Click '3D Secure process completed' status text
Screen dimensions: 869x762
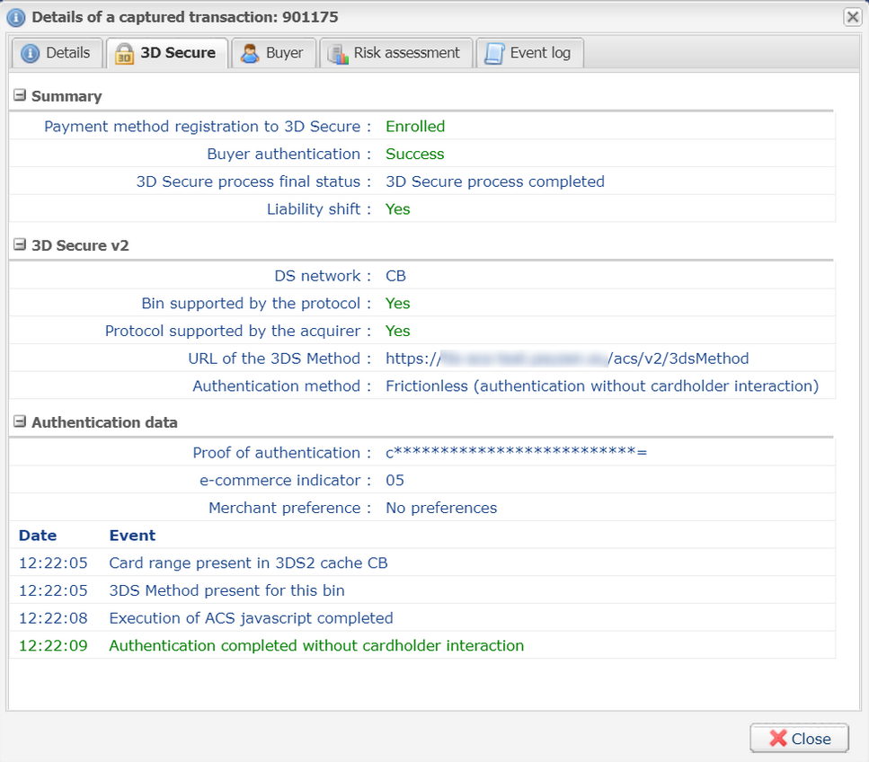(x=495, y=182)
